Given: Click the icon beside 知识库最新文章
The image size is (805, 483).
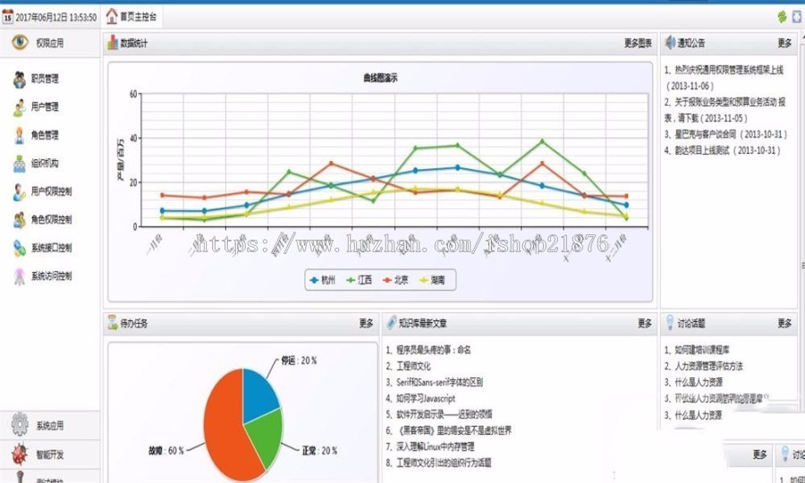Looking at the screenshot, I should [391, 323].
